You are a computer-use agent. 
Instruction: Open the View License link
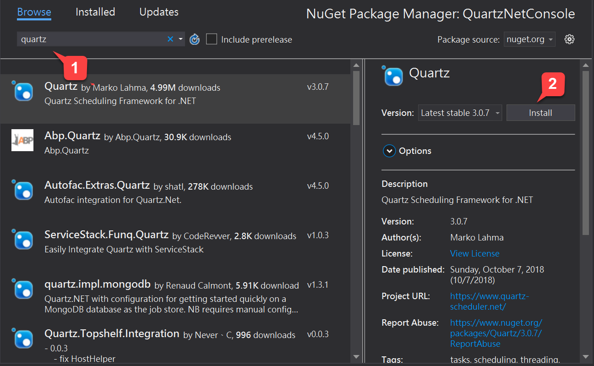click(474, 253)
